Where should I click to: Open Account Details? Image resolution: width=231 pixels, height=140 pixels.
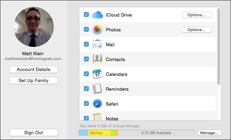[34, 69]
